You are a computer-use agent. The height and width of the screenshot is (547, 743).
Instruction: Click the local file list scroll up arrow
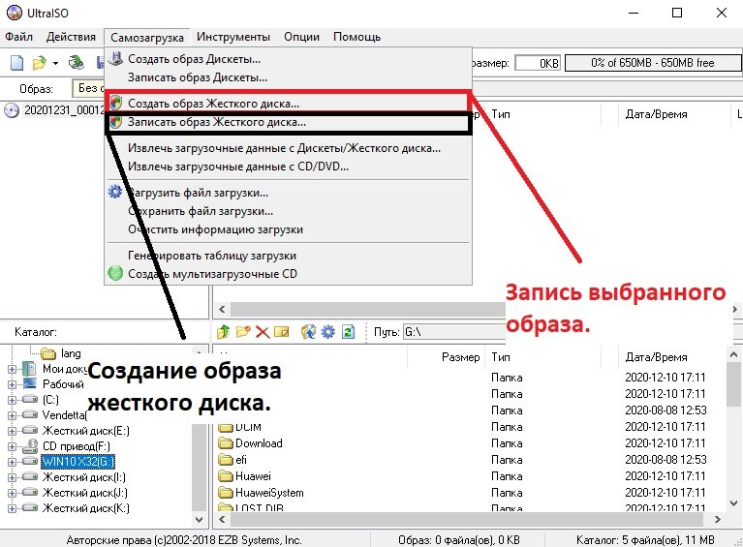pos(734,354)
